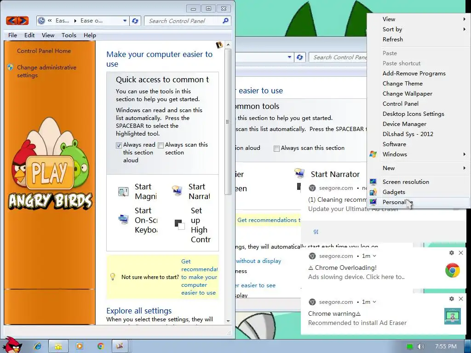Open the Tools menu
This screenshot has height=353, width=471.
click(x=69, y=35)
